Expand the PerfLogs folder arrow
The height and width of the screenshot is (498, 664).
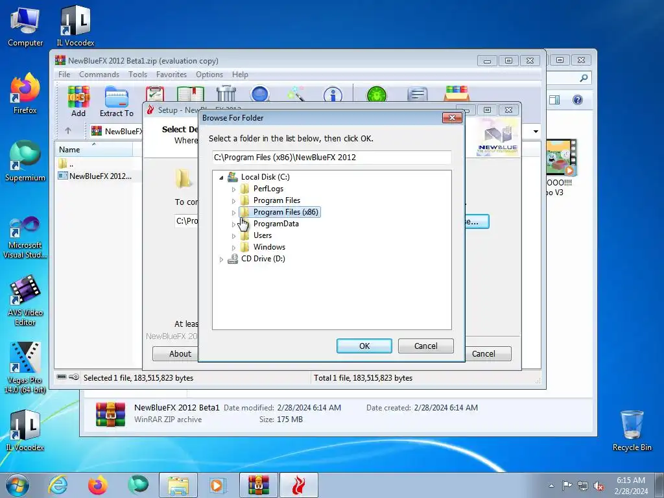click(x=233, y=189)
